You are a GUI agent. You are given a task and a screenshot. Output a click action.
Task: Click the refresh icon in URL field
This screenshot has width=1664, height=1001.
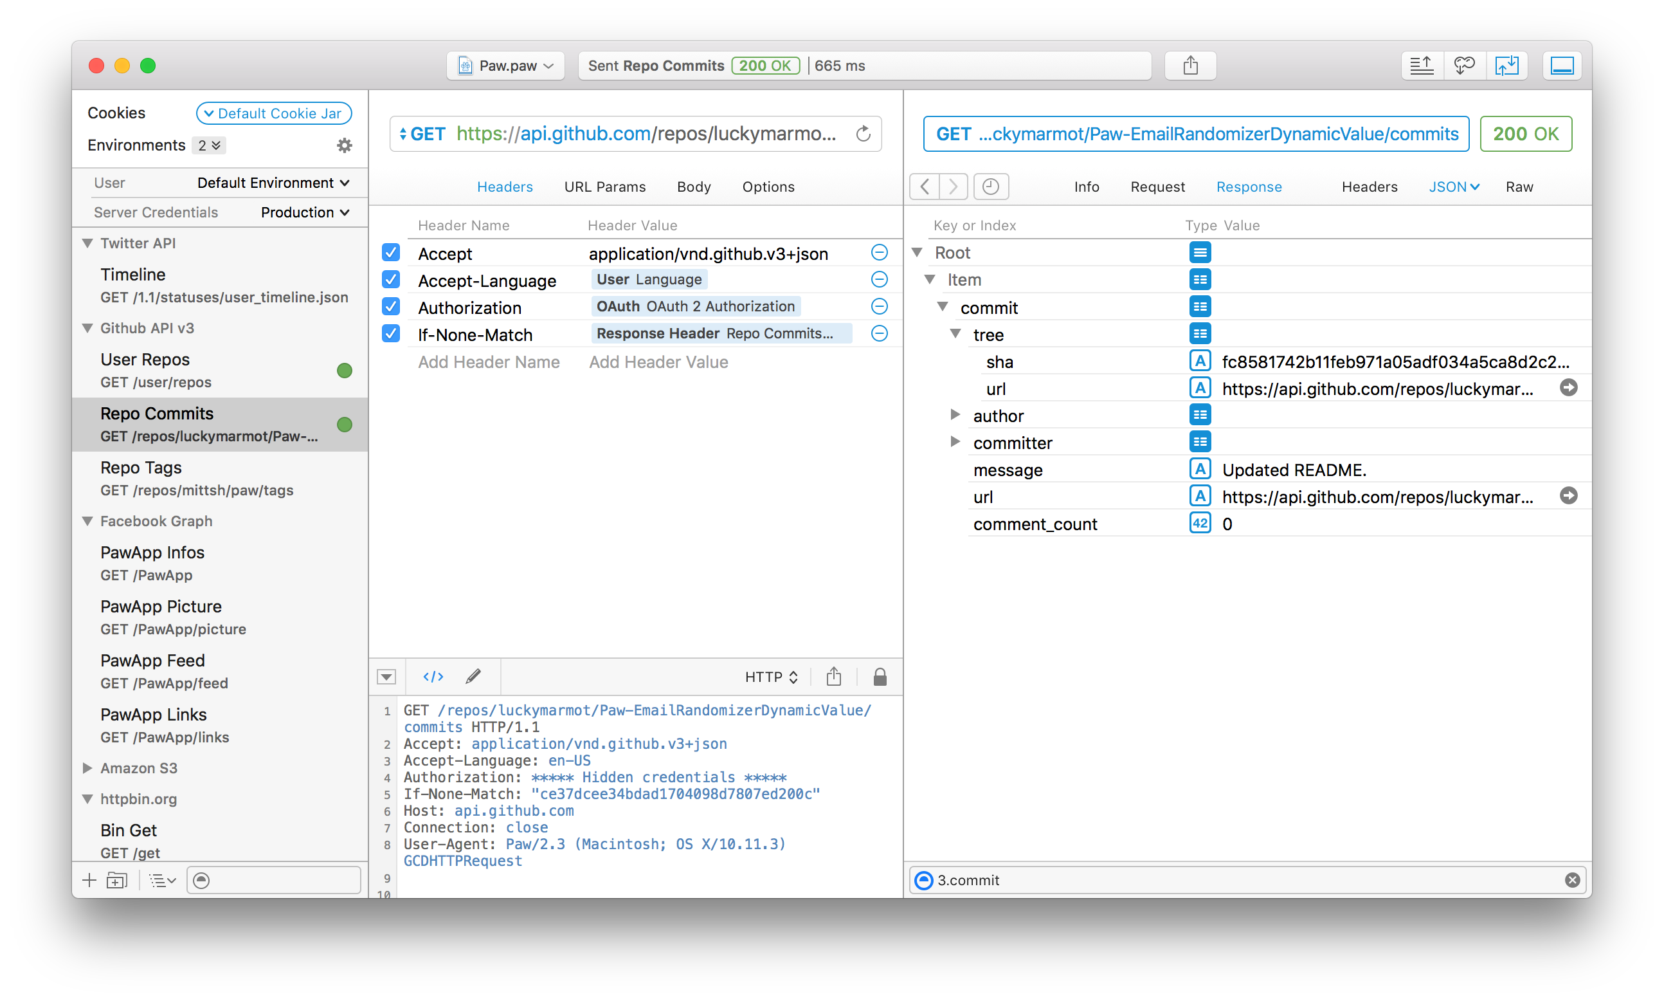coord(864,134)
